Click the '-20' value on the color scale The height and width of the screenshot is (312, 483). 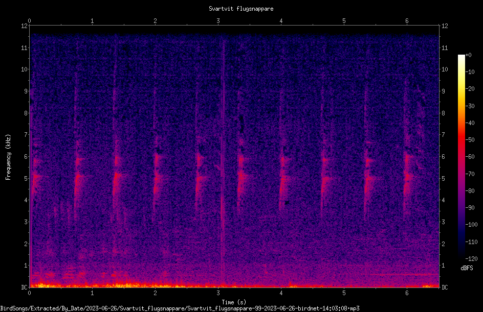click(470, 89)
